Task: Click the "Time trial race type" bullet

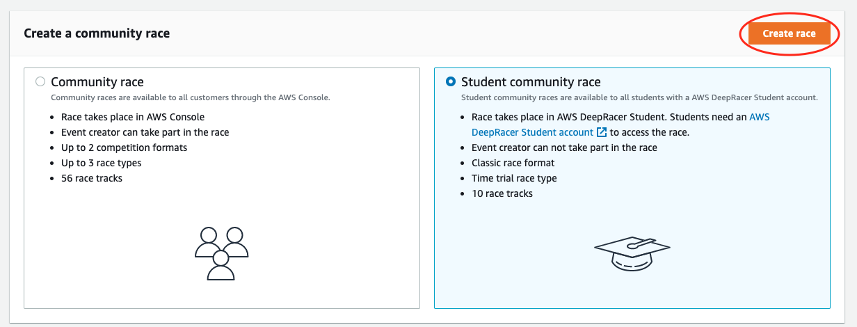Action: 514,178
